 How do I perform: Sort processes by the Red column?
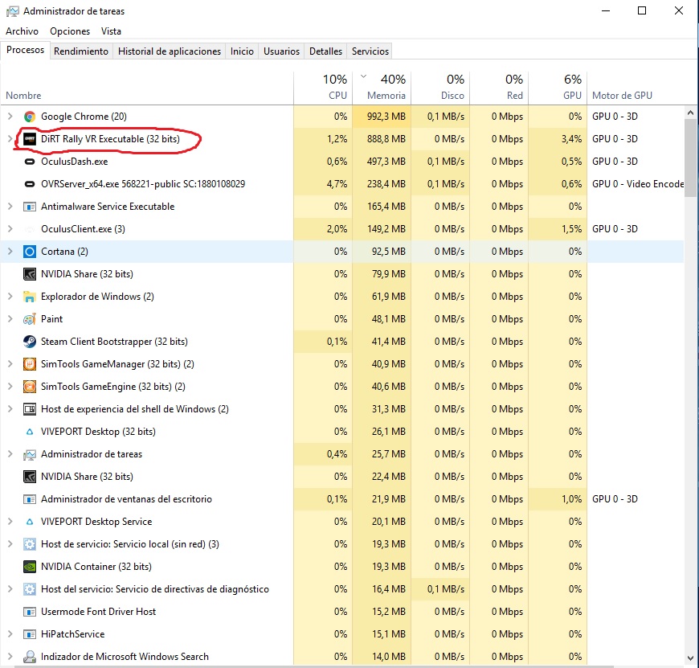499,88
